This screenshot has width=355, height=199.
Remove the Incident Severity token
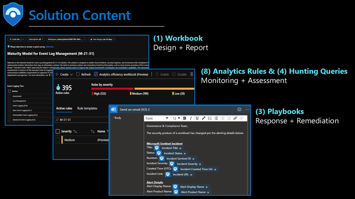200,164
